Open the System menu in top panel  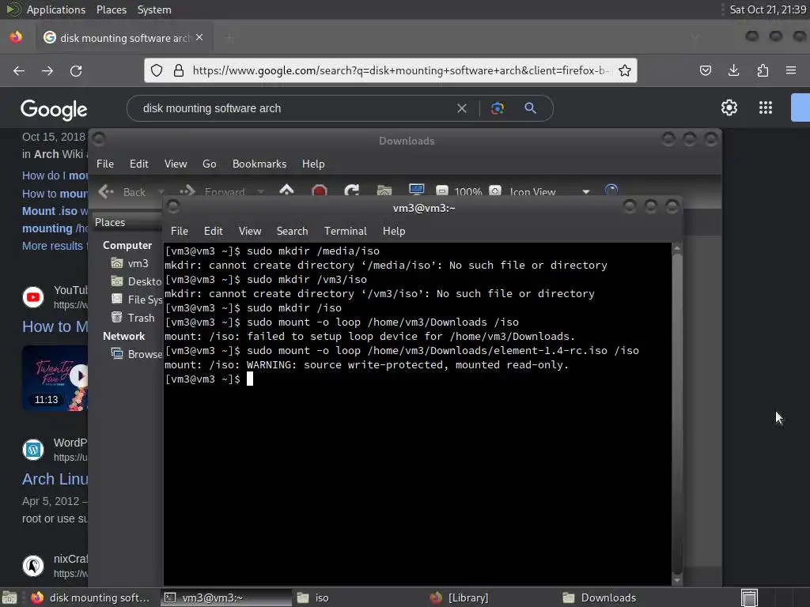tap(154, 9)
